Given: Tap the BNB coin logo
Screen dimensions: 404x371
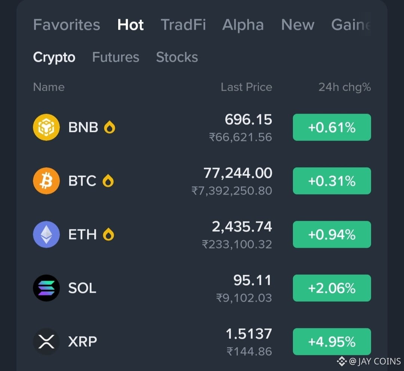Looking at the screenshot, I should (46, 127).
